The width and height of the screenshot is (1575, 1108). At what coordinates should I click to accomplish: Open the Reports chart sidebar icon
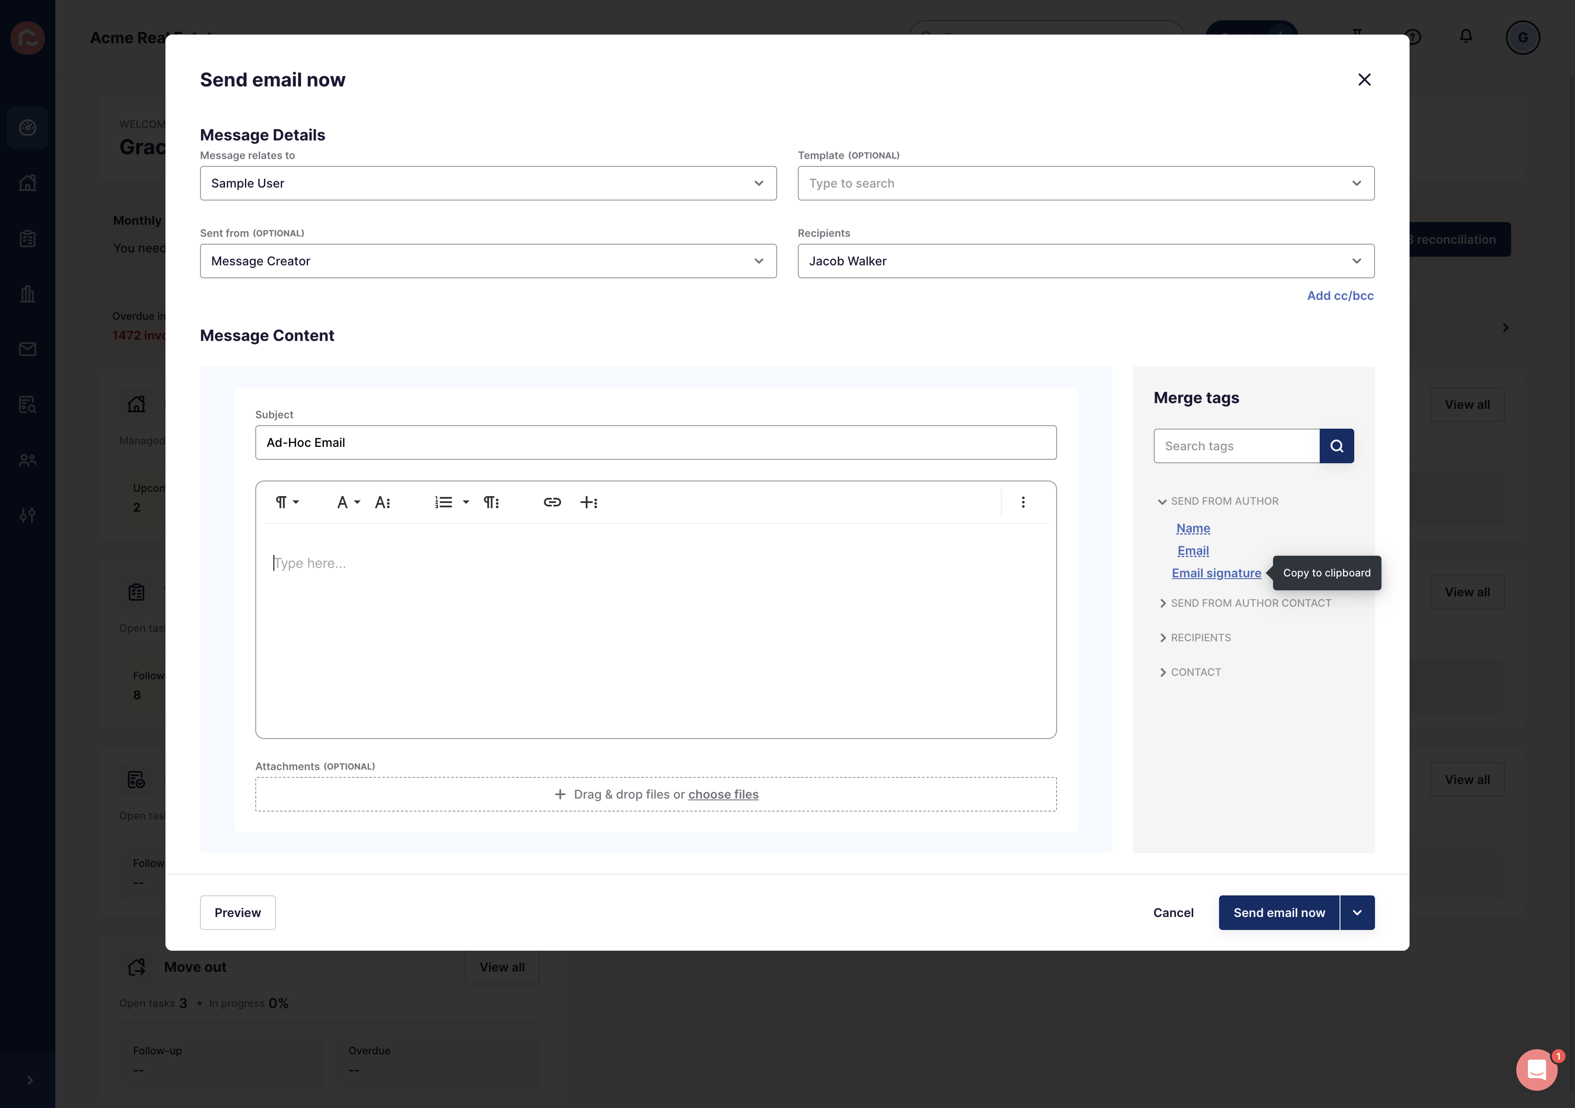(x=28, y=293)
